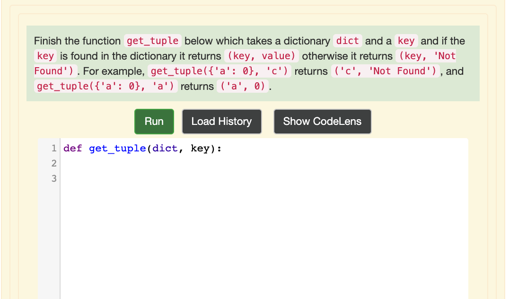
Task: Click the dict code snippet in the problem text
Action: click(348, 41)
